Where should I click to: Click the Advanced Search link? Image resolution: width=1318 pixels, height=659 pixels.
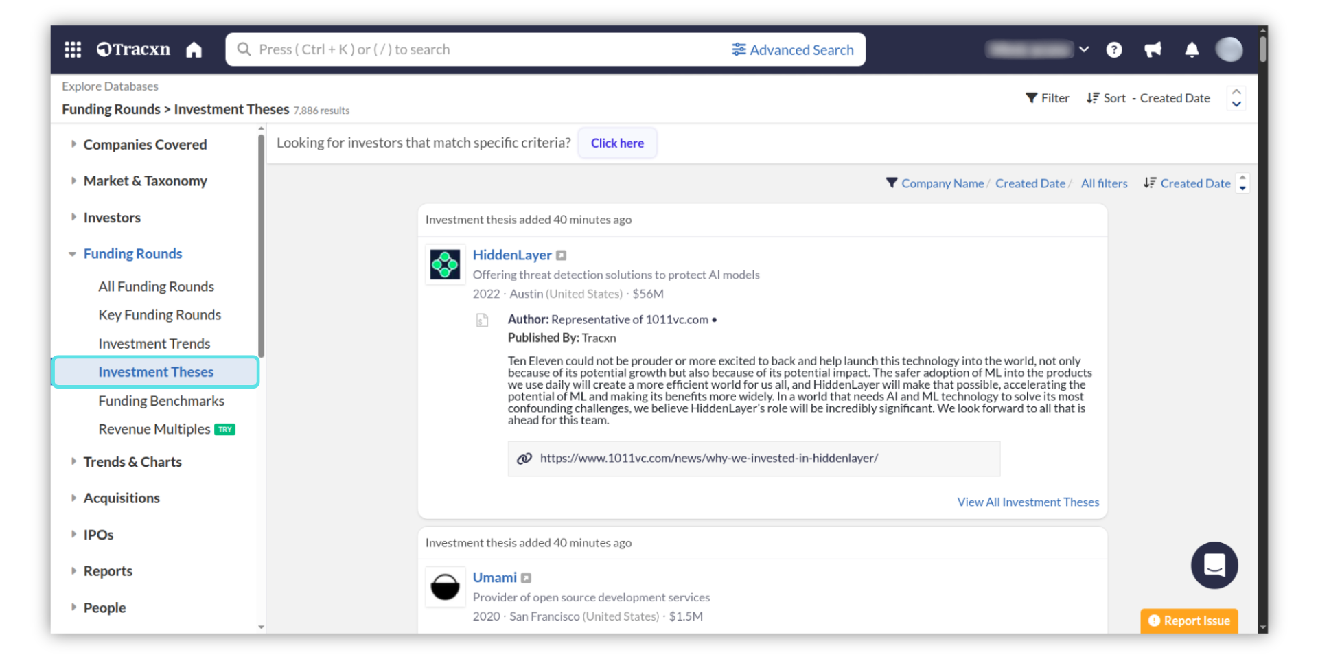(793, 49)
